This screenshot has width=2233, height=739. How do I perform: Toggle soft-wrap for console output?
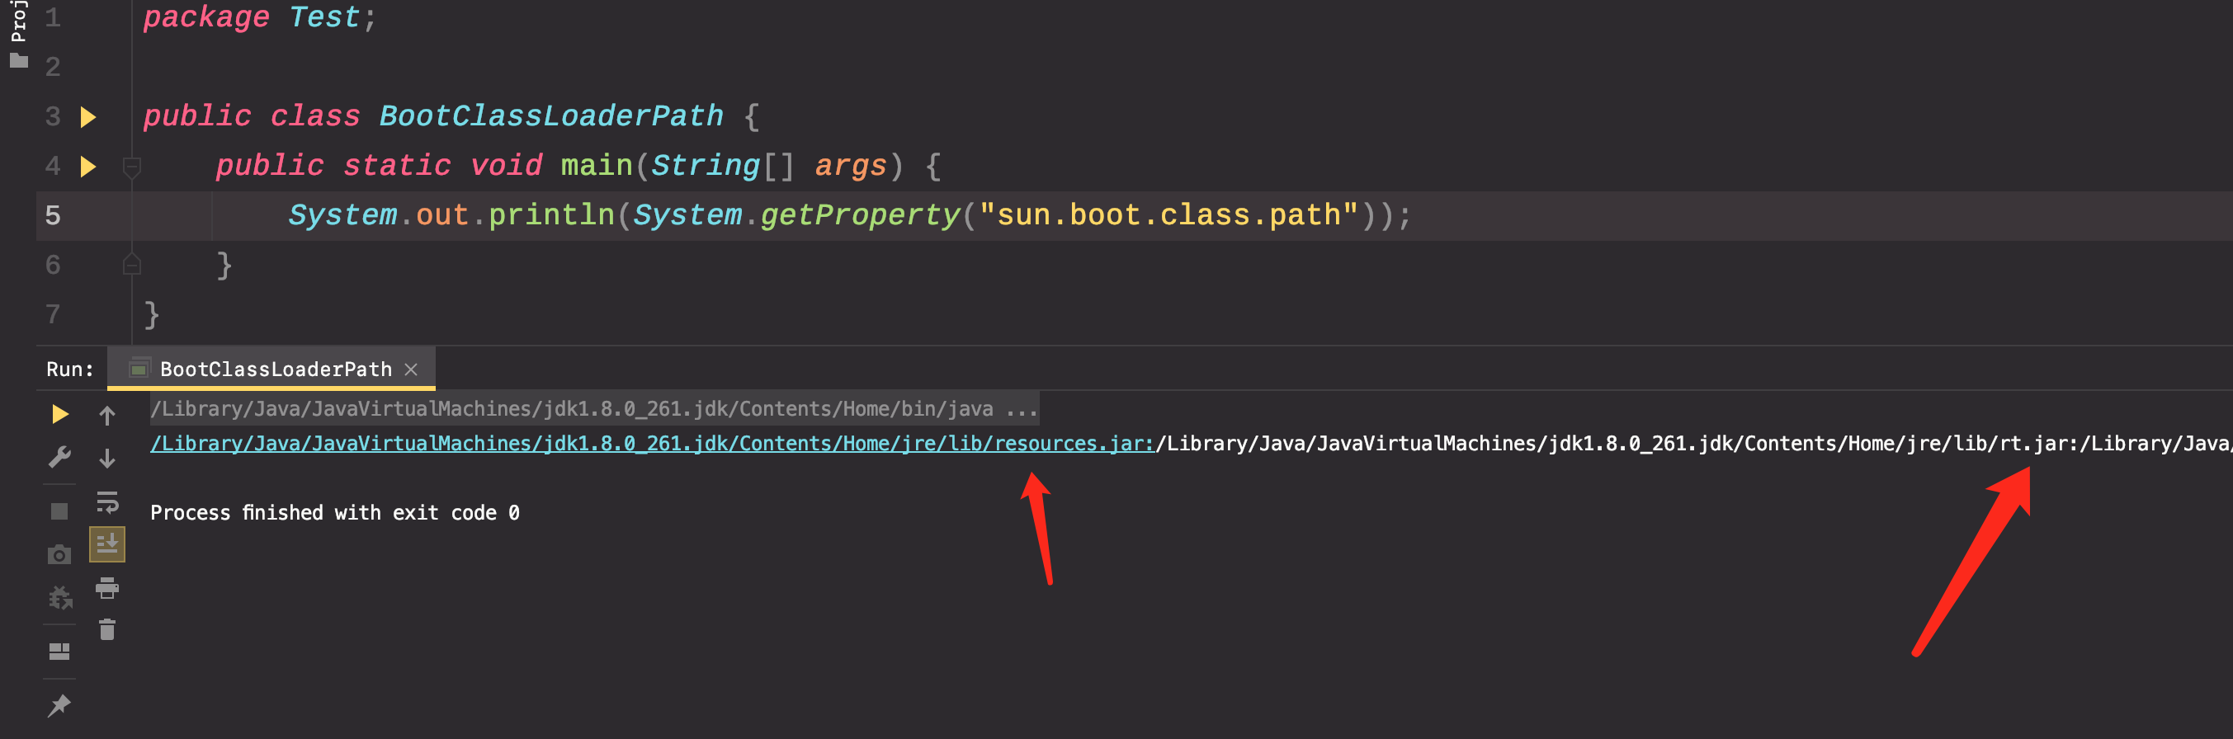point(107,501)
